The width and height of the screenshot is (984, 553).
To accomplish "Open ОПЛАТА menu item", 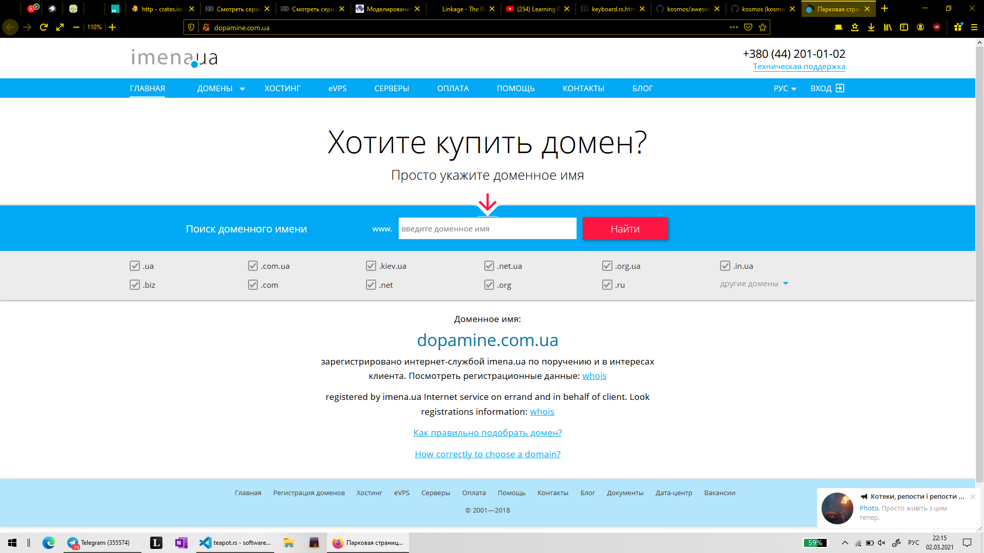I will (x=453, y=89).
